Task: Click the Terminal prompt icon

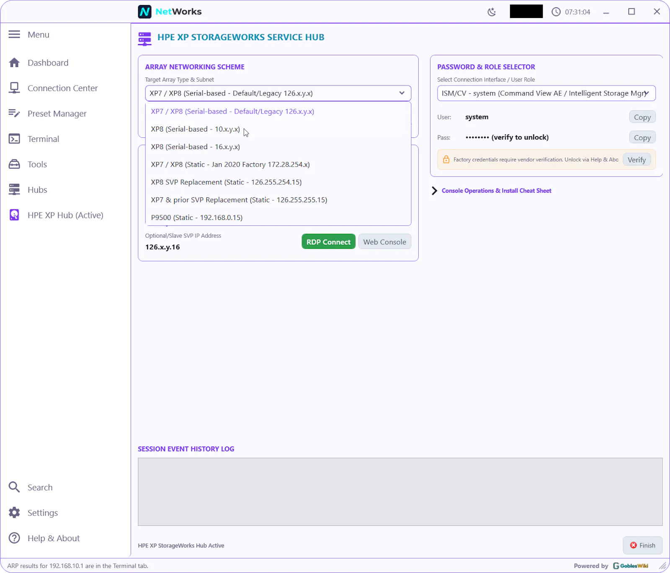Action: pos(14,139)
